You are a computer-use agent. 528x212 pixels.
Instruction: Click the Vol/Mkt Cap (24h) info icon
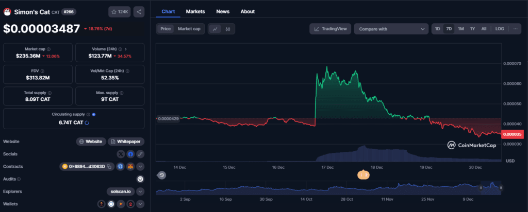pyautogui.click(x=127, y=71)
